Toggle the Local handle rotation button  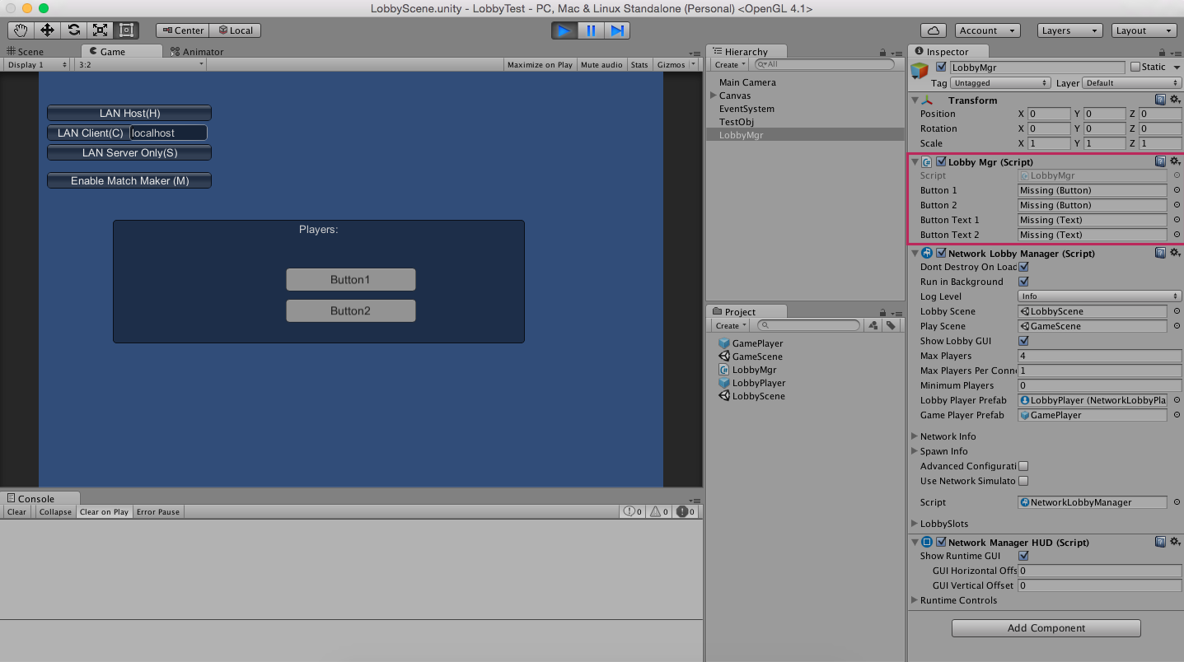point(236,30)
